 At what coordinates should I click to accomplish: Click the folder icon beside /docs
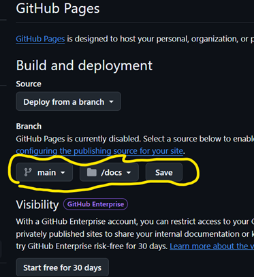click(x=92, y=172)
